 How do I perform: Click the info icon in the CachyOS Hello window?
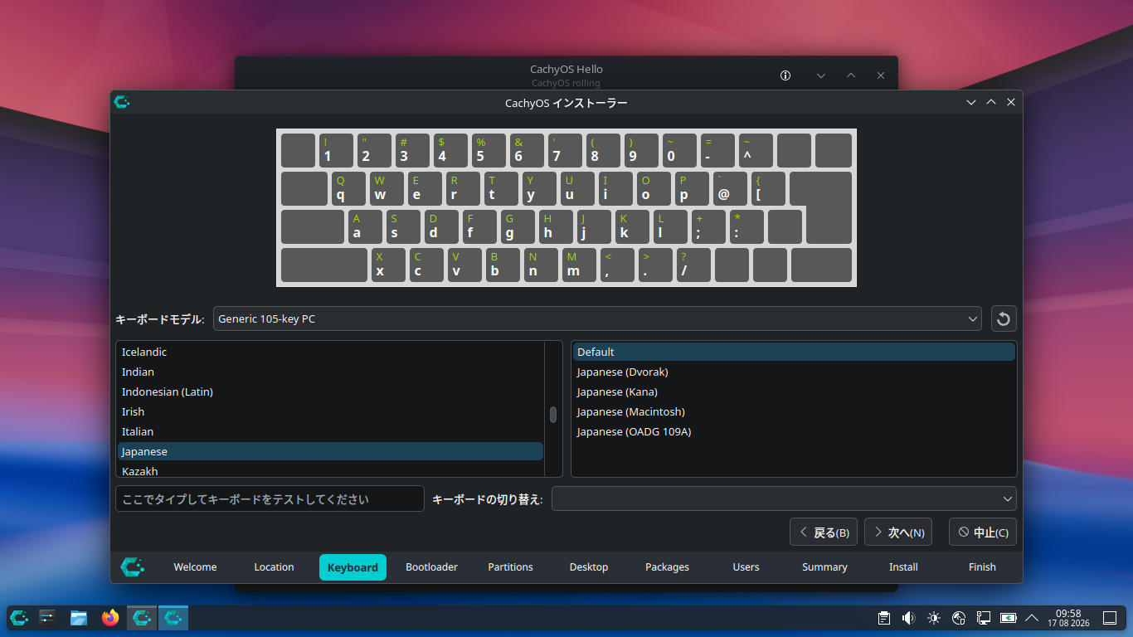pyautogui.click(x=785, y=75)
